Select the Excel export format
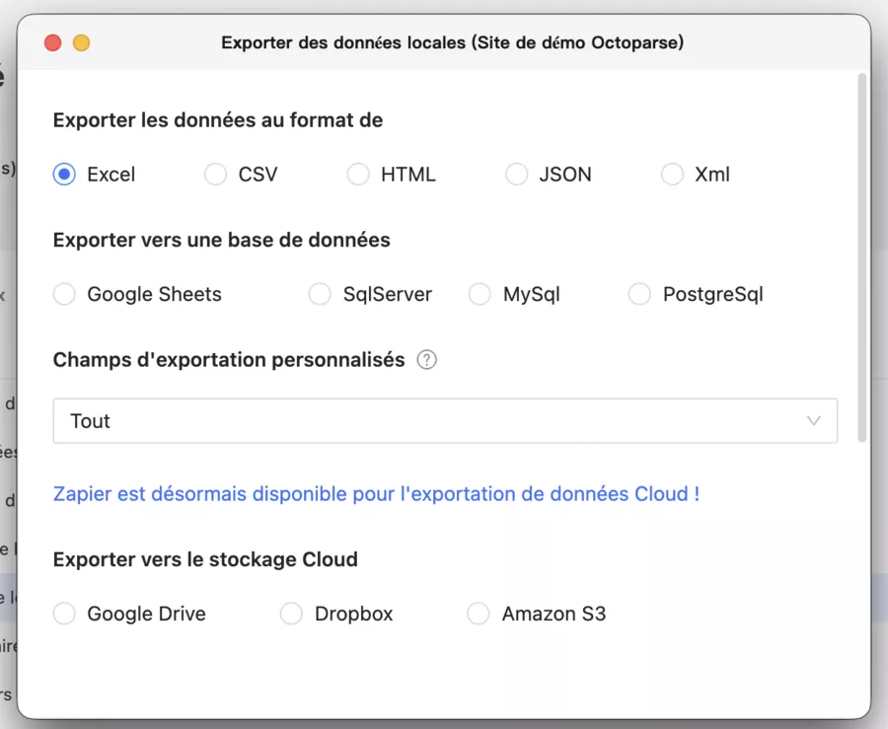The image size is (888, 729). point(64,174)
